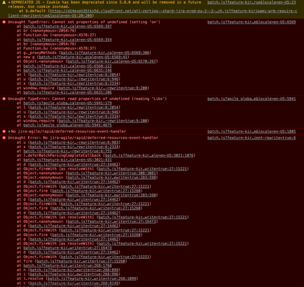Open stack frame link ending 6:755
The height and width of the screenshot is (287, 304).
(x=68, y=151)
